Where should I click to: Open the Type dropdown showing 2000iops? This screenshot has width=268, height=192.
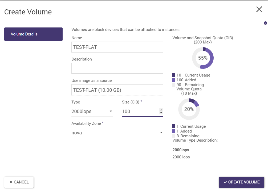(92, 111)
